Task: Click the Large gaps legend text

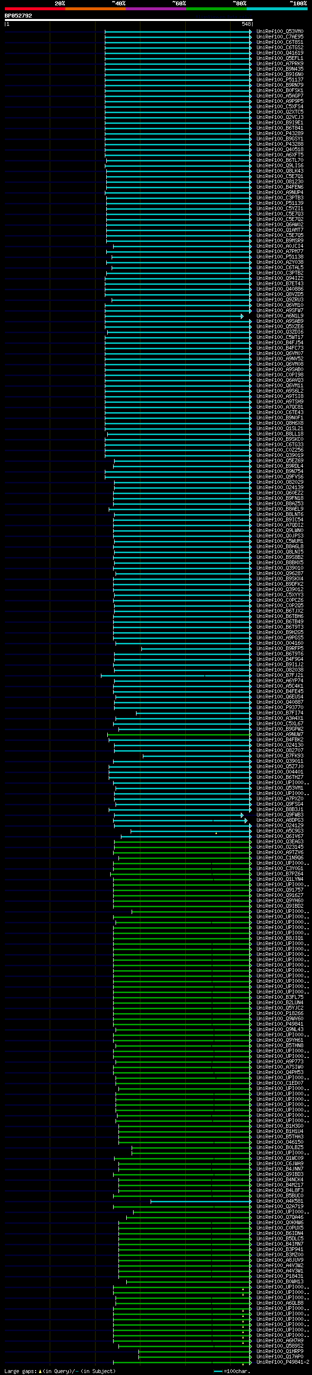Action: tap(60, 1371)
